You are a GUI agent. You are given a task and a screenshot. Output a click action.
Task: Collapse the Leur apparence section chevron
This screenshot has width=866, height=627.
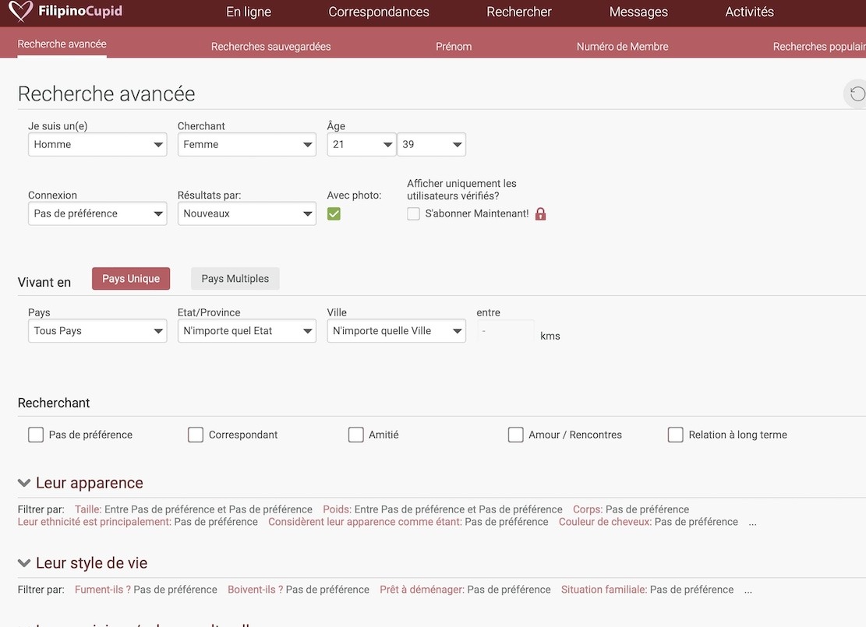click(x=24, y=483)
